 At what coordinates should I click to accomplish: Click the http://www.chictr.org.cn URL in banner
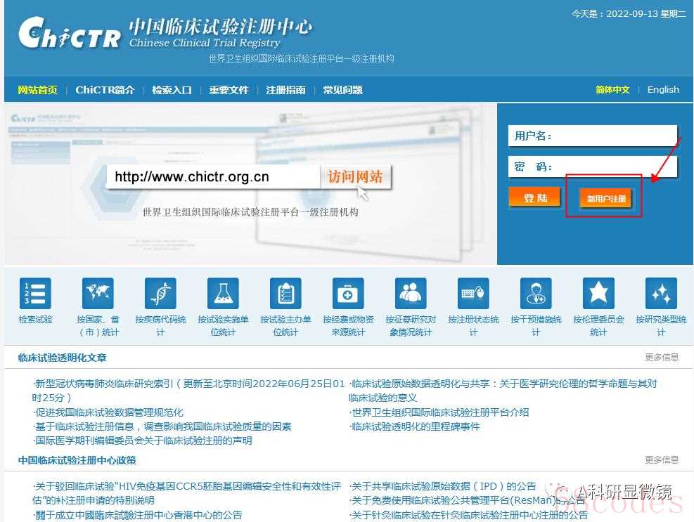(192, 177)
